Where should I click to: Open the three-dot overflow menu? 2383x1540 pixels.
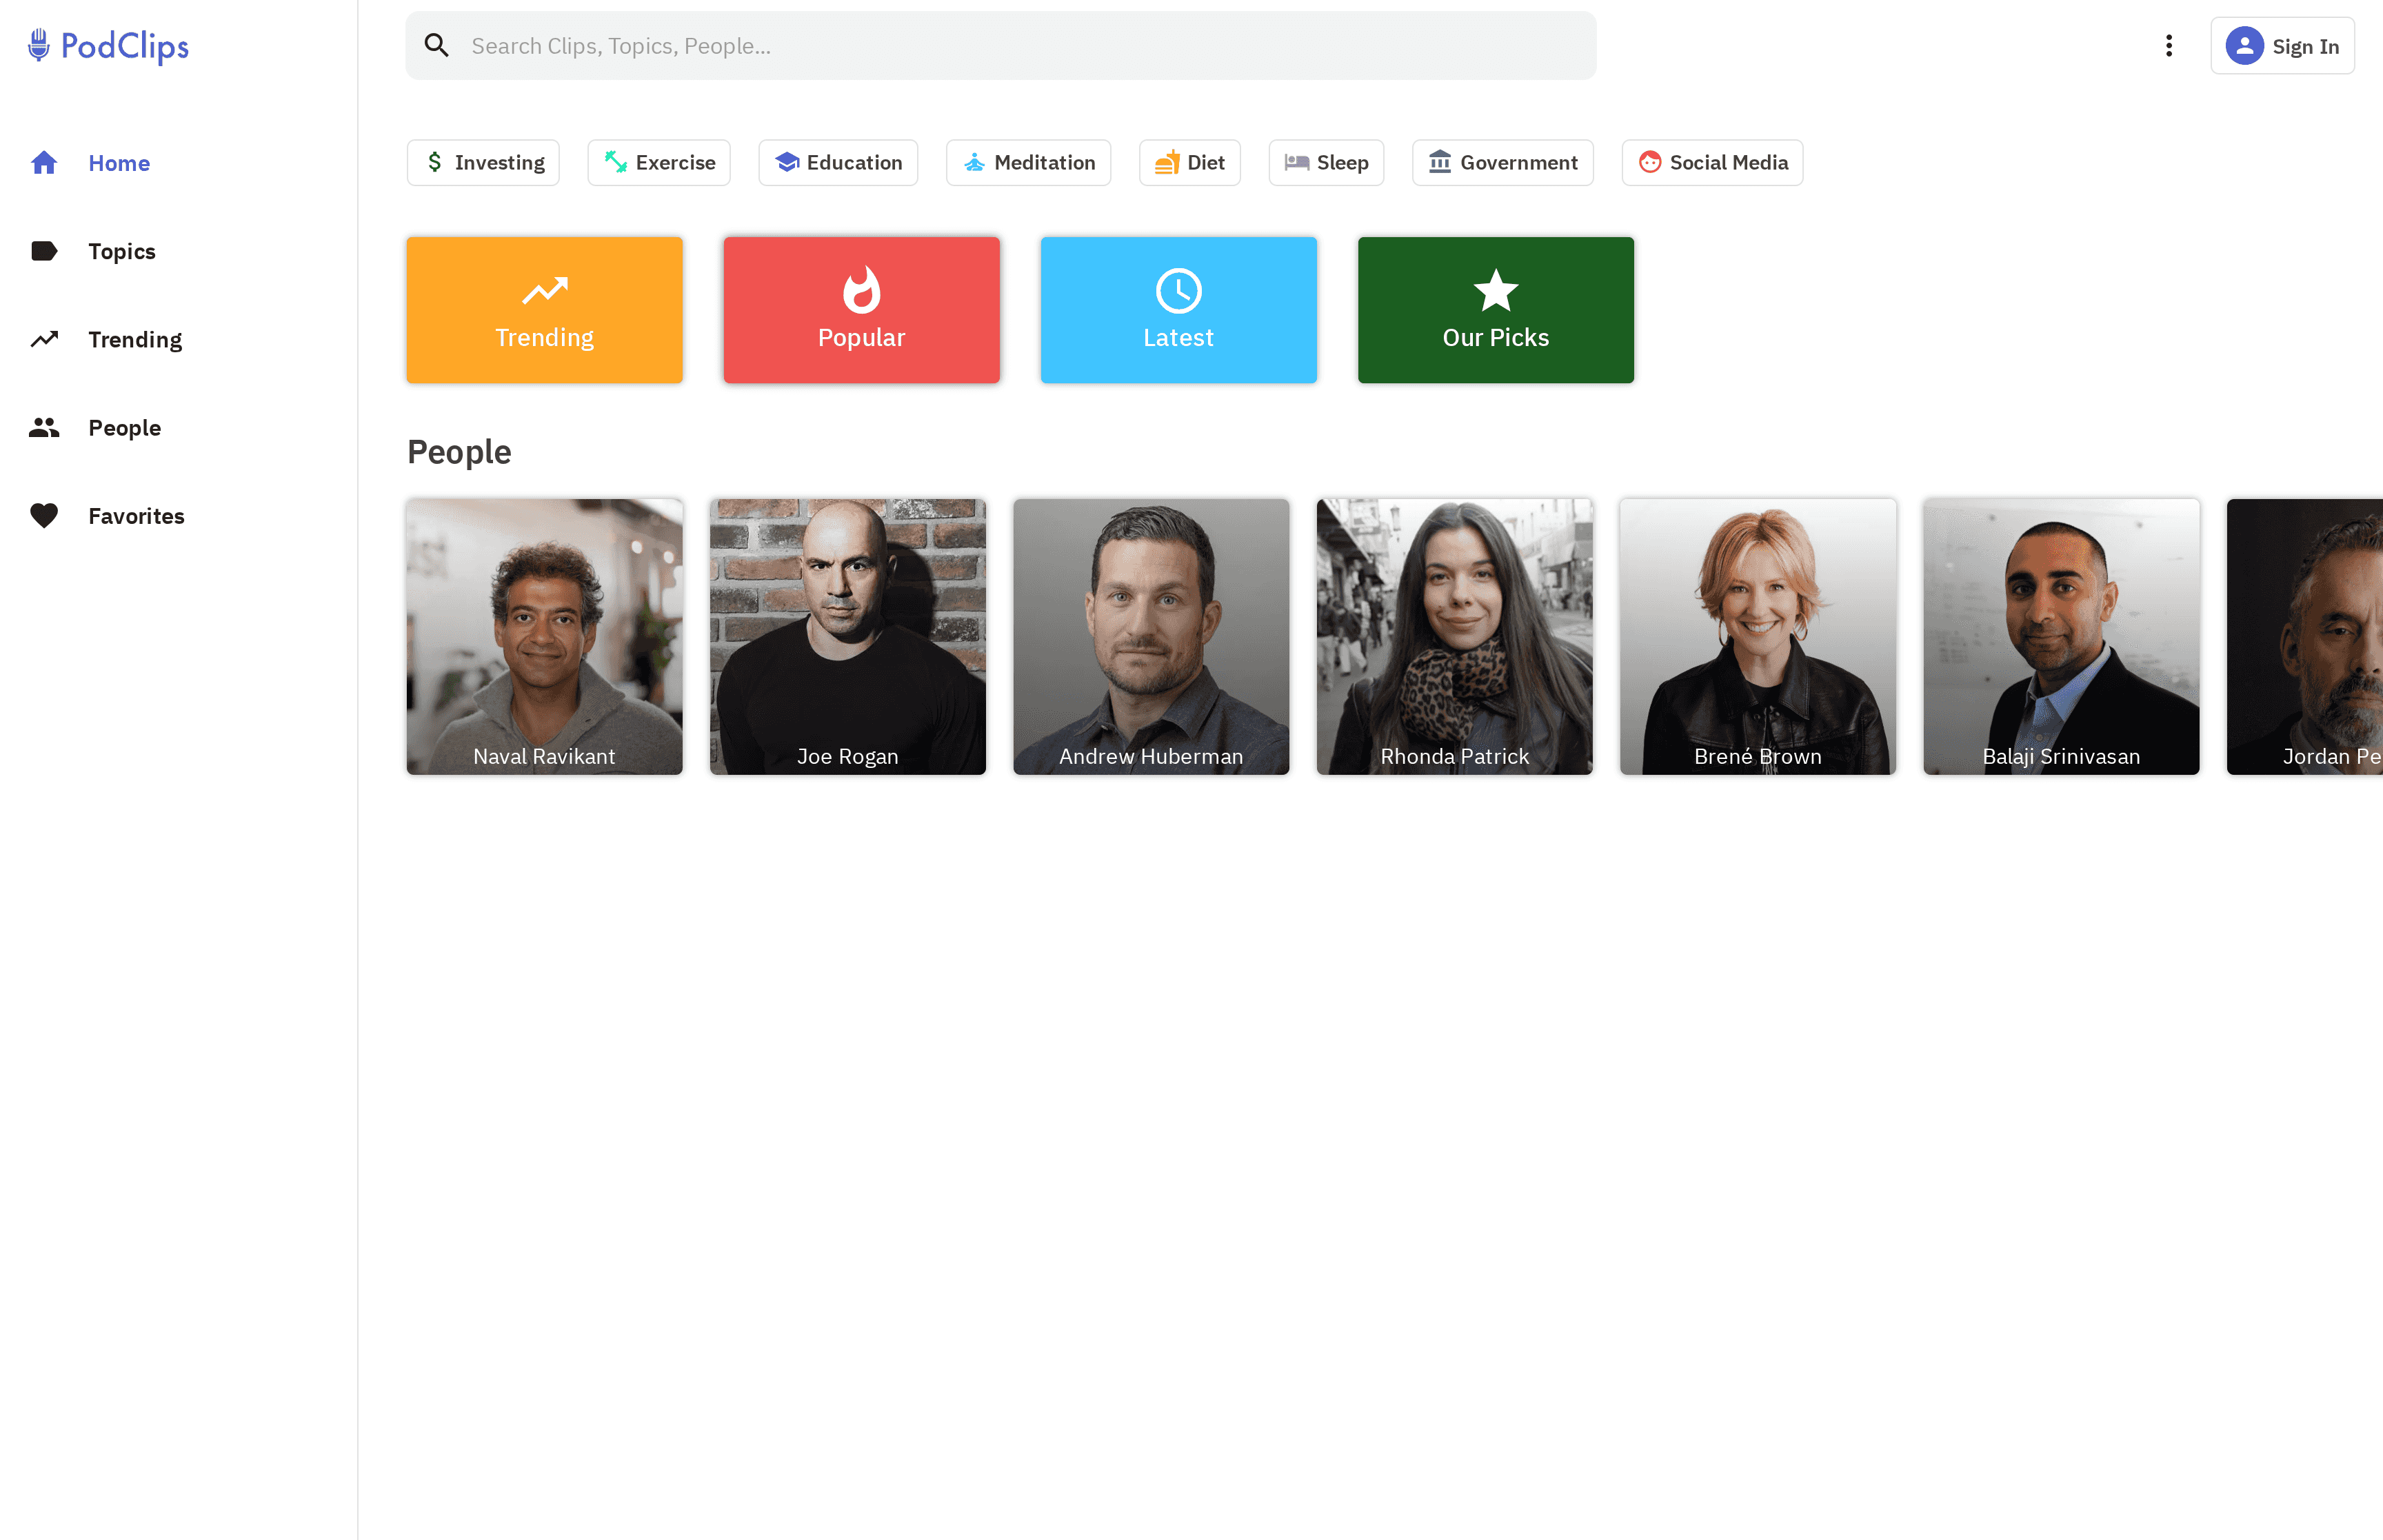pyautogui.click(x=2169, y=45)
